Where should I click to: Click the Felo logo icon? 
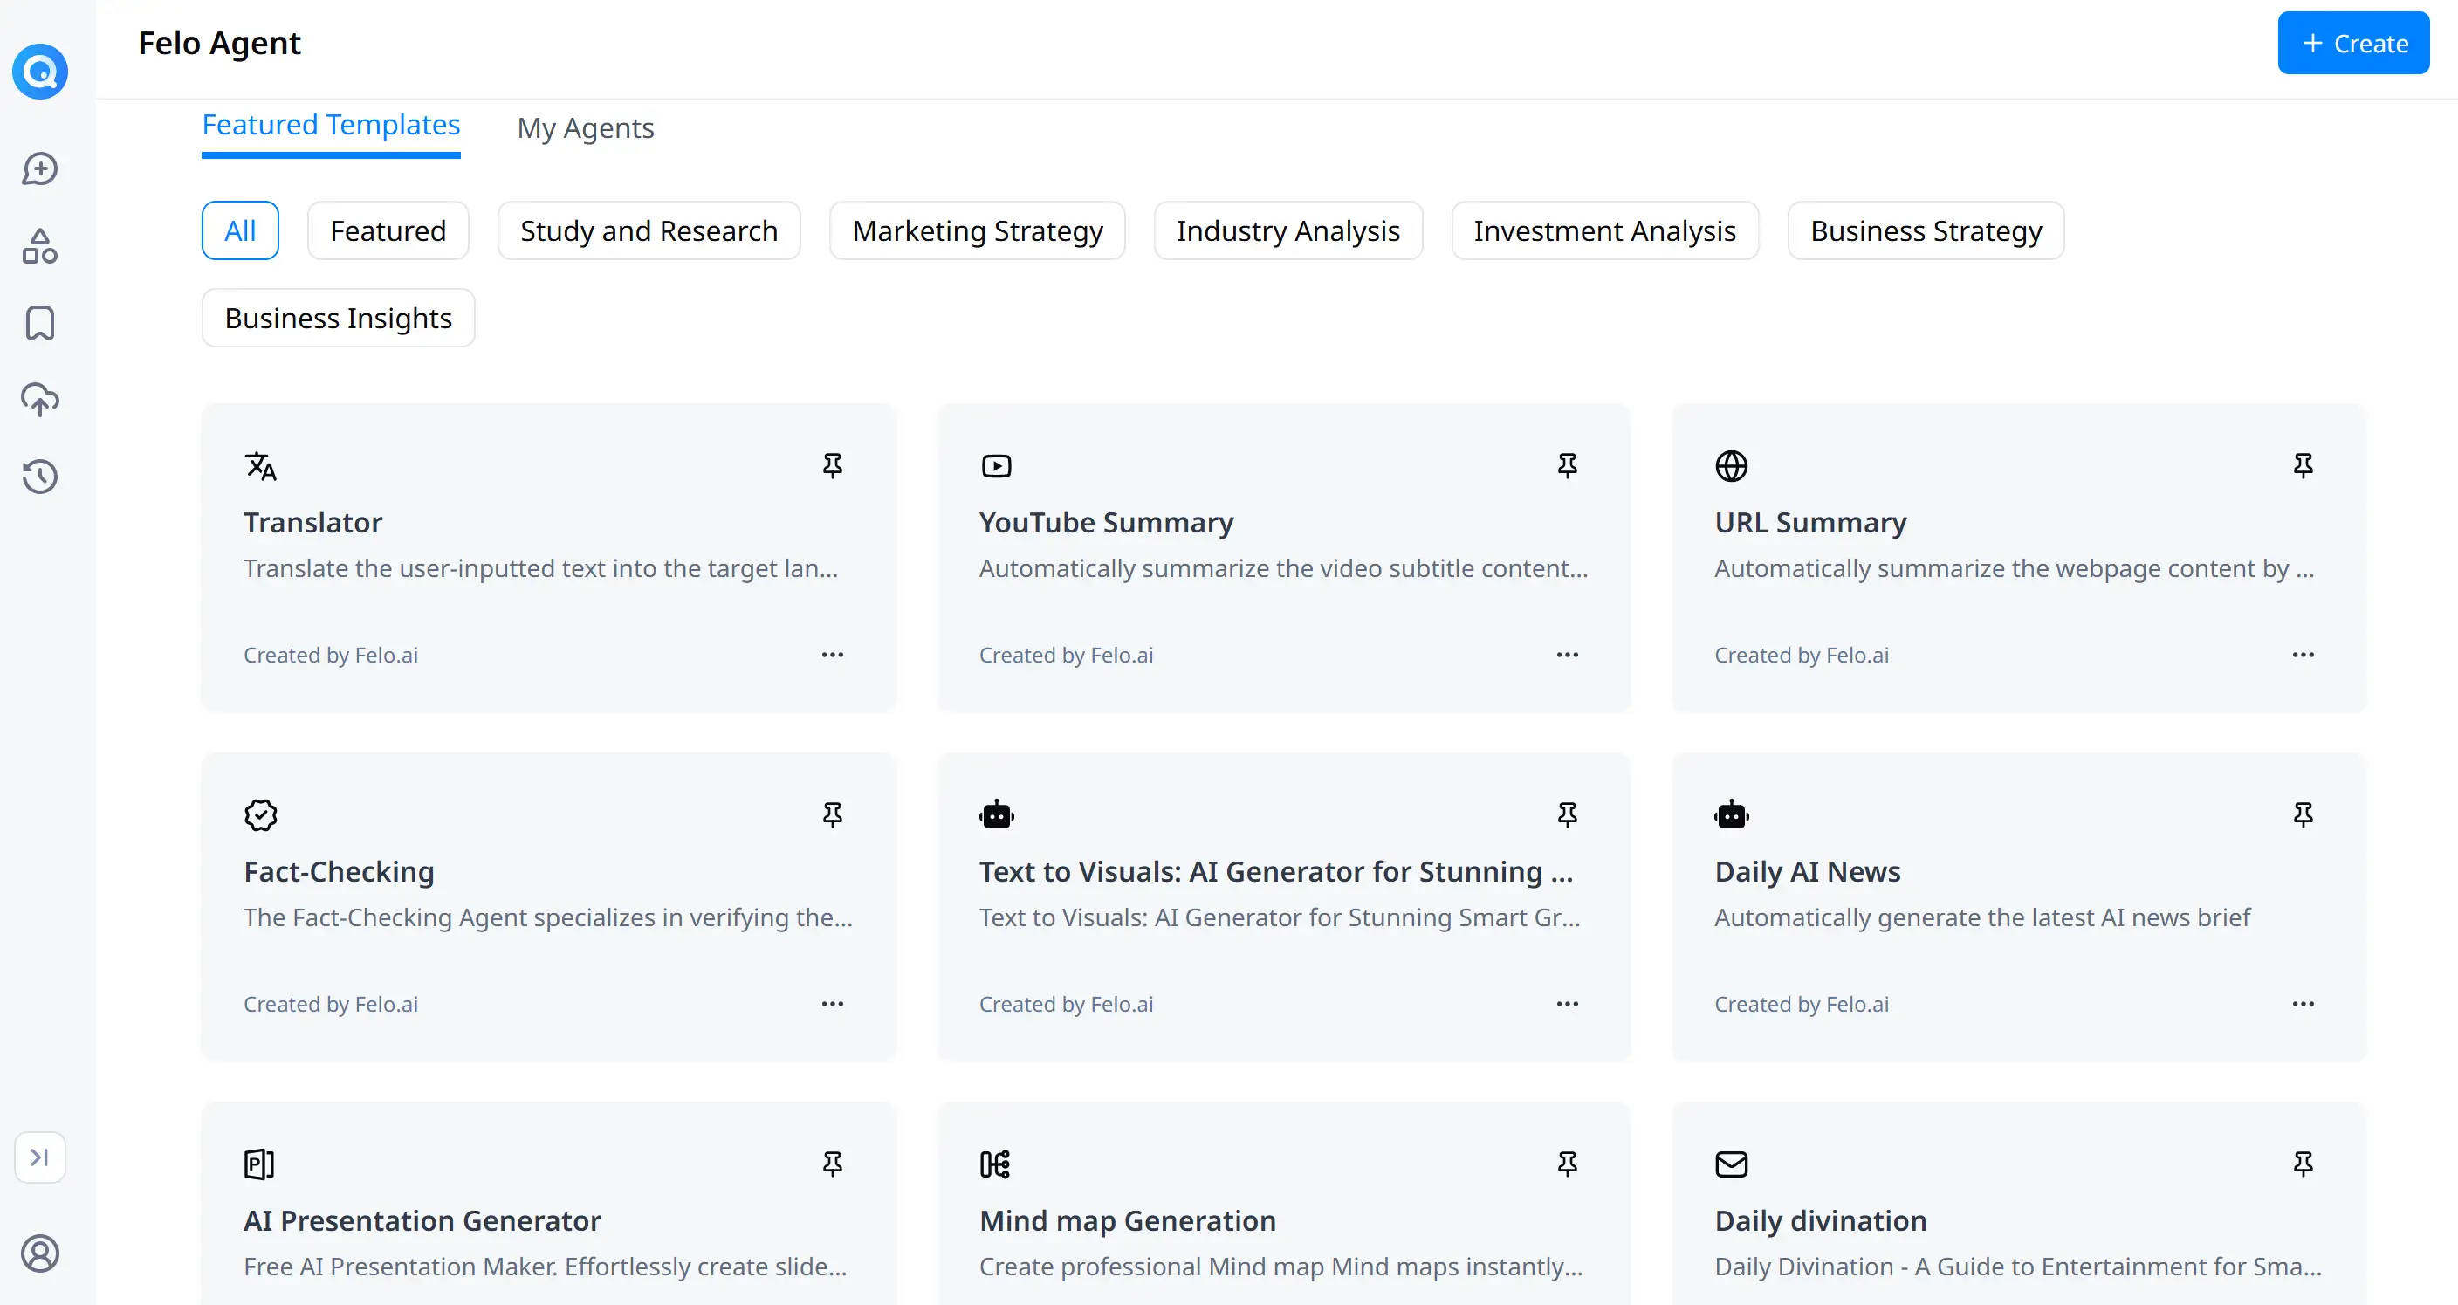click(x=40, y=72)
